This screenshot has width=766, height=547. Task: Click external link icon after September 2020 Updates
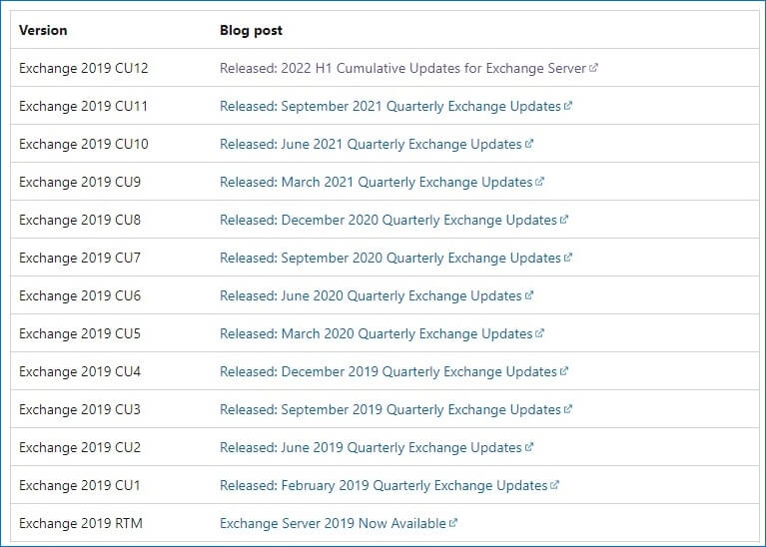(567, 258)
